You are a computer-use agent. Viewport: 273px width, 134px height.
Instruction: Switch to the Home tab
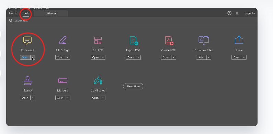[13, 13]
